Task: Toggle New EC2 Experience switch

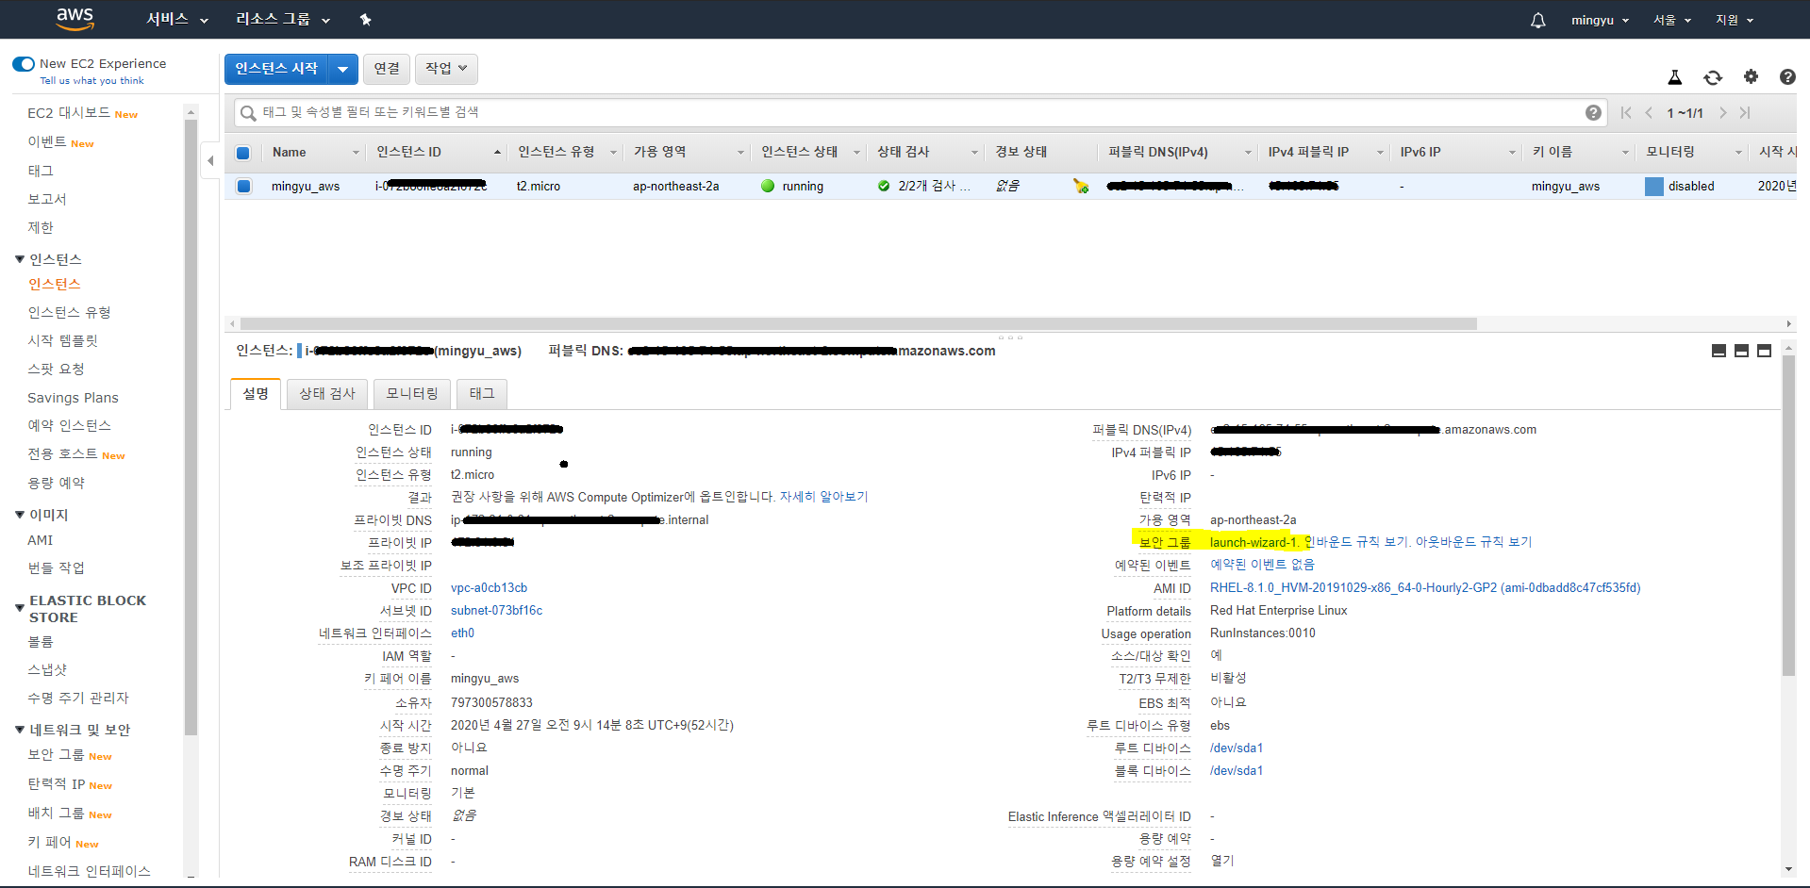Action: click(x=24, y=64)
